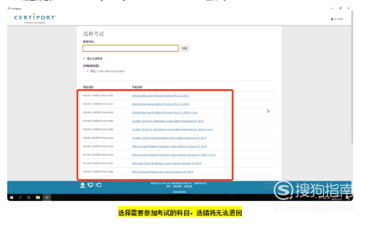Click the exam search input field
Screen dimensions: 367x226
130,48
